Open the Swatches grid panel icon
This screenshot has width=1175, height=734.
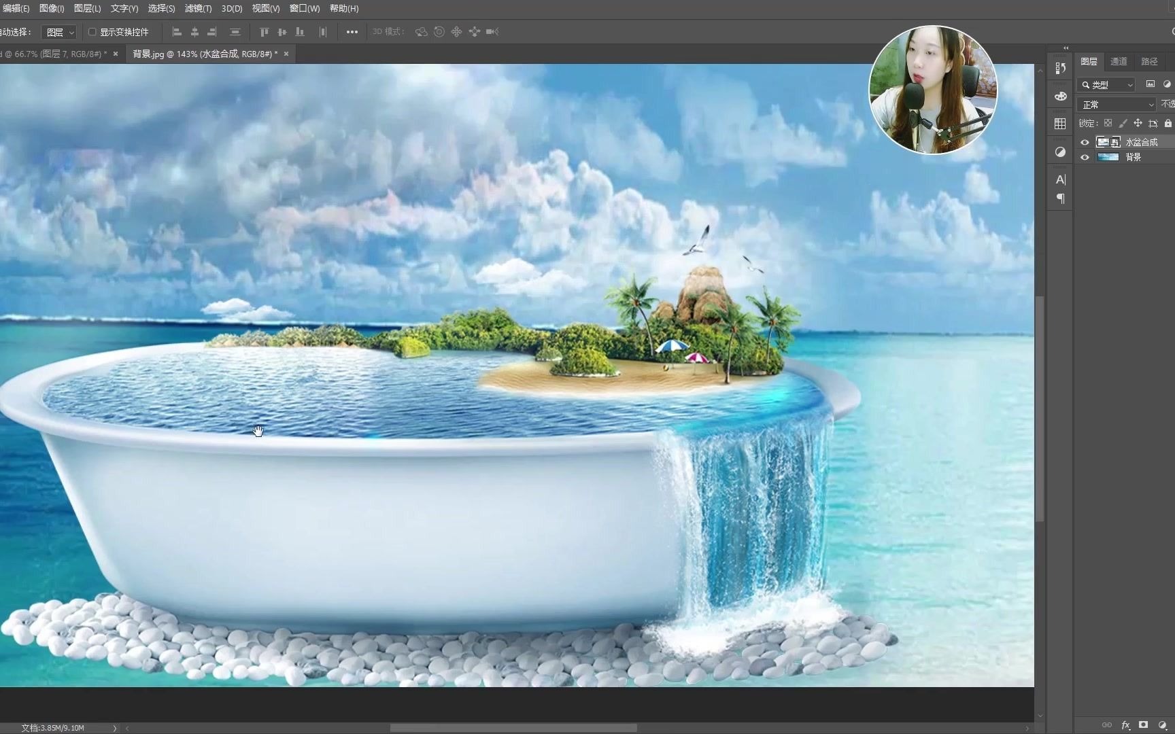click(1060, 124)
